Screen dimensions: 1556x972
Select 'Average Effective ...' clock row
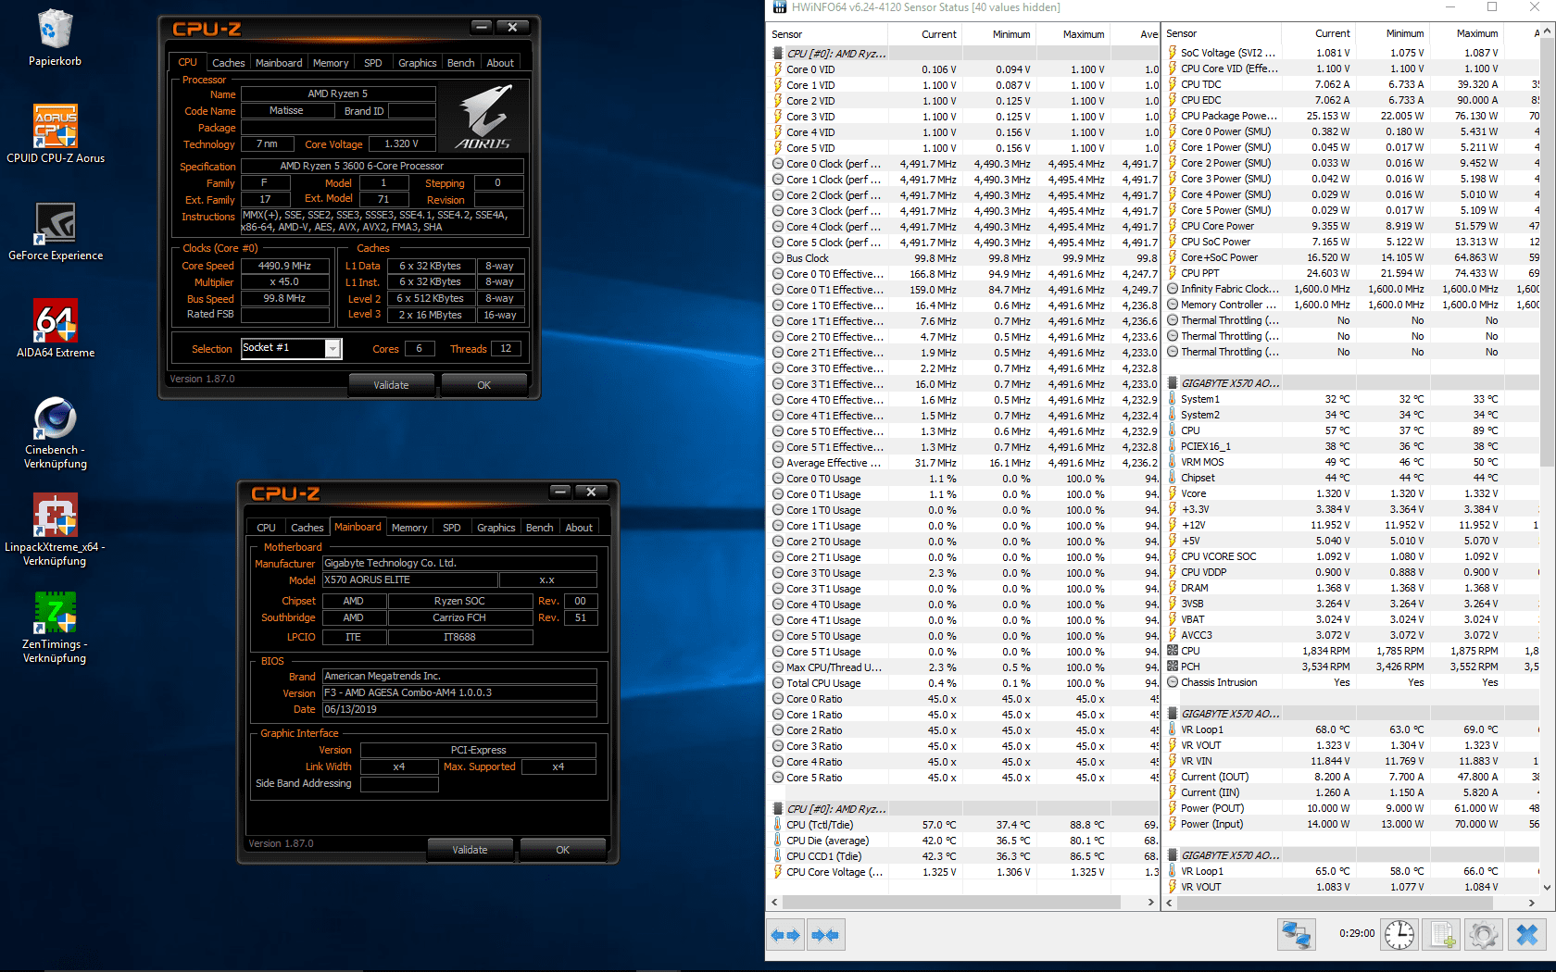pos(963,463)
